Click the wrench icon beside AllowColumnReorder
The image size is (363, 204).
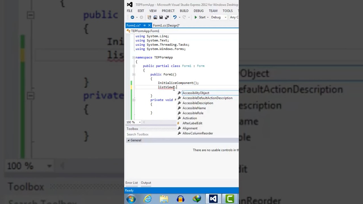click(179, 133)
